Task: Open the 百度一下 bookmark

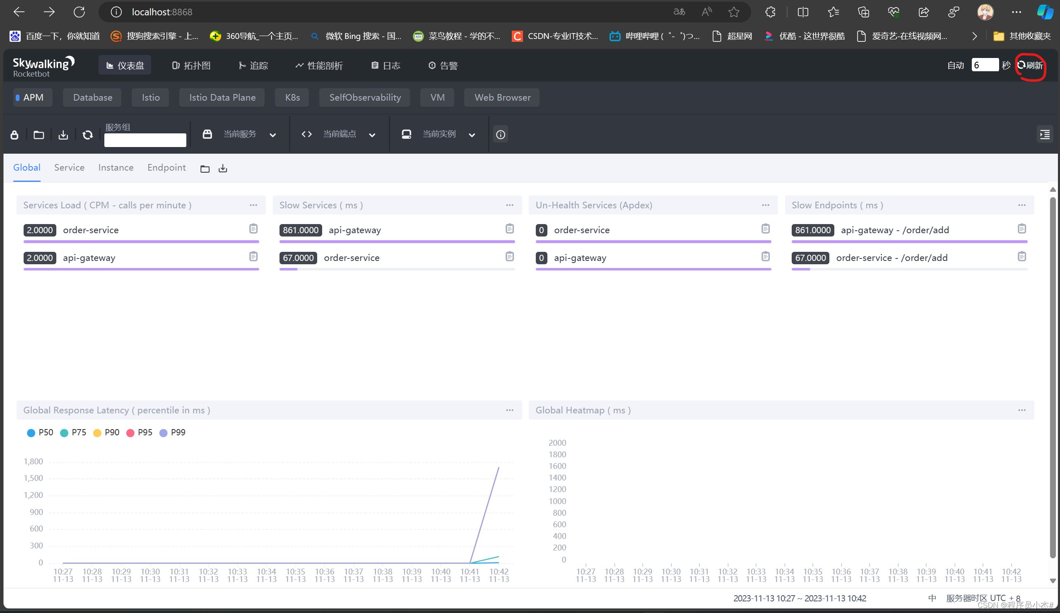Action: point(55,36)
